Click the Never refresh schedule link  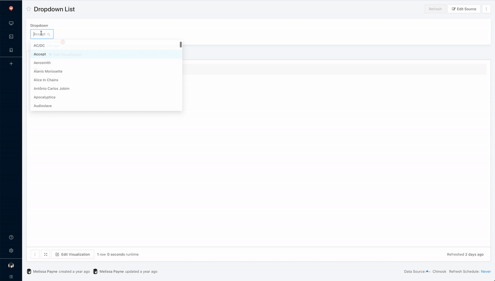point(486,272)
